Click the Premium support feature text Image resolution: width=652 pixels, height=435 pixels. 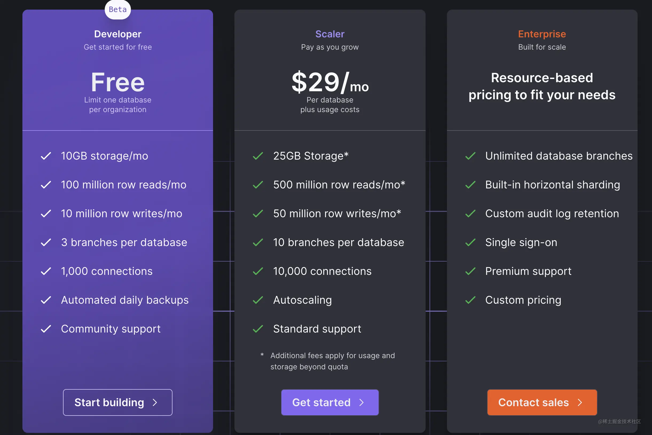528,271
